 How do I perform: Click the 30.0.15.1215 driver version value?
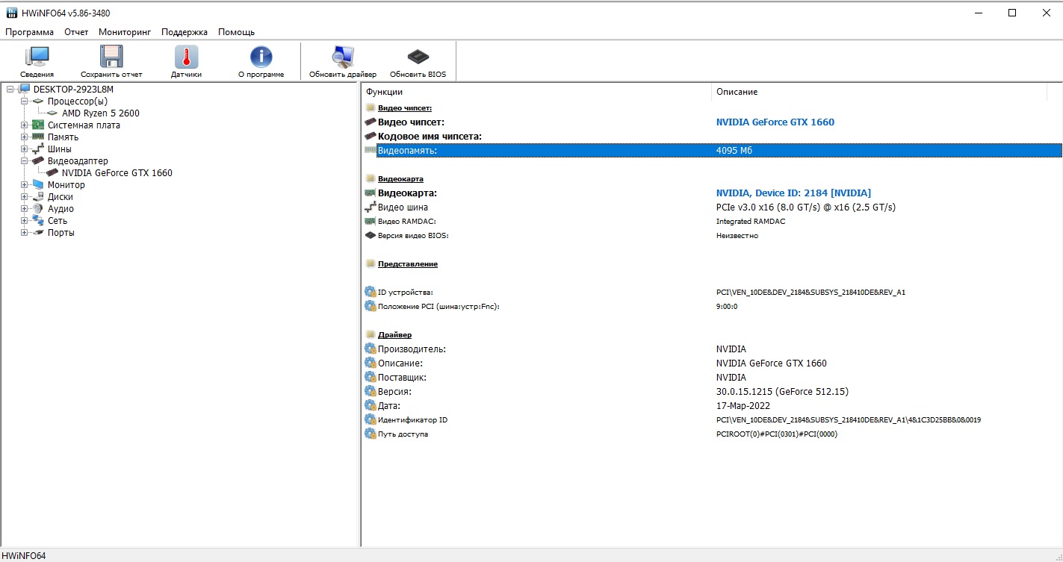[782, 391]
